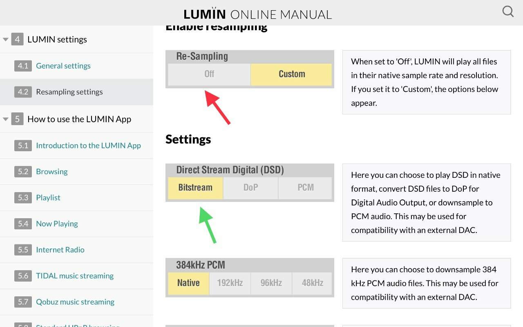Choose PCM for DSD
The width and height of the screenshot is (523, 327).
(305, 188)
